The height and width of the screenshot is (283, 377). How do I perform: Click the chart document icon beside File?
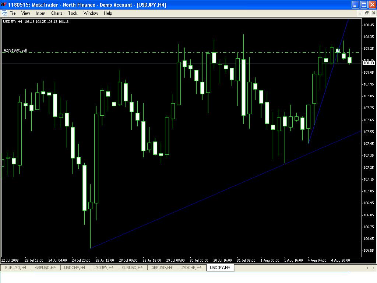4,13
